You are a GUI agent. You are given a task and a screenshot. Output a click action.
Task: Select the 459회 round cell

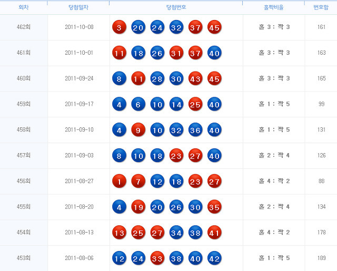click(24, 104)
